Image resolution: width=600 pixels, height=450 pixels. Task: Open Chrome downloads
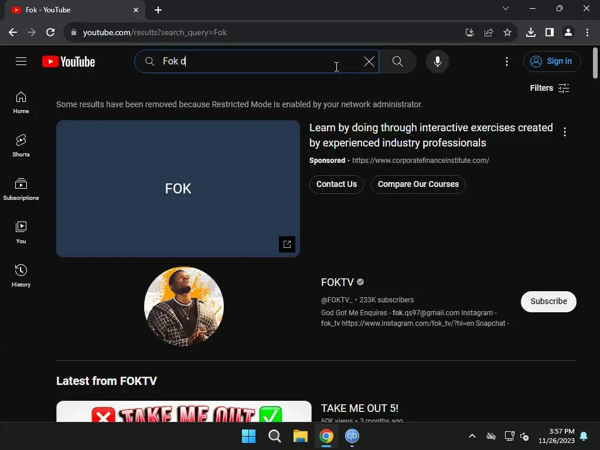click(x=531, y=33)
